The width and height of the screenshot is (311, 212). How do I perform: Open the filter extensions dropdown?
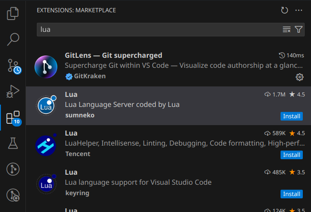[299, 30]
